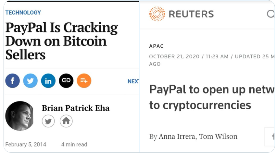
Task: Share article via the Twitter icon
Action: pos(30,81)
